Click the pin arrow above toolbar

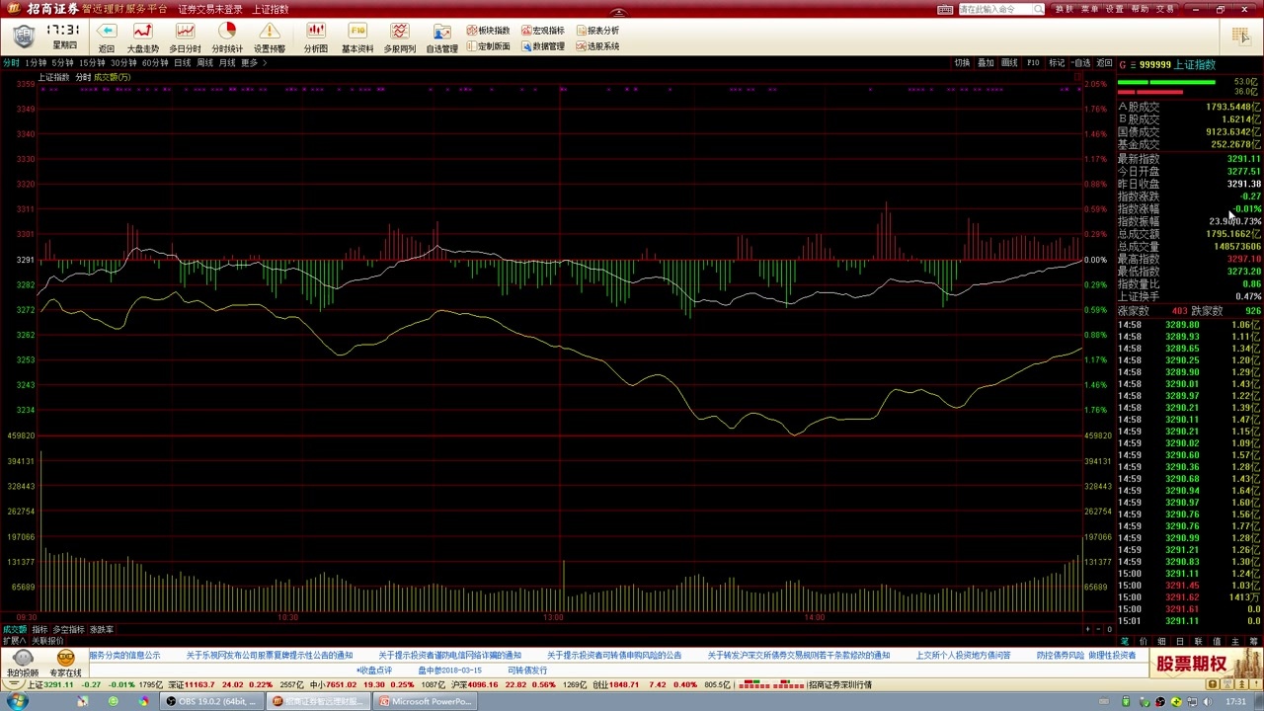point(618,14)
